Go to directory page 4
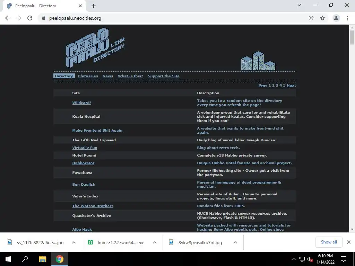 (x=280, y=85)
